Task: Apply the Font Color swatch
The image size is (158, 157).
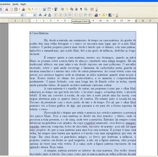Action: tap(96, 15)
